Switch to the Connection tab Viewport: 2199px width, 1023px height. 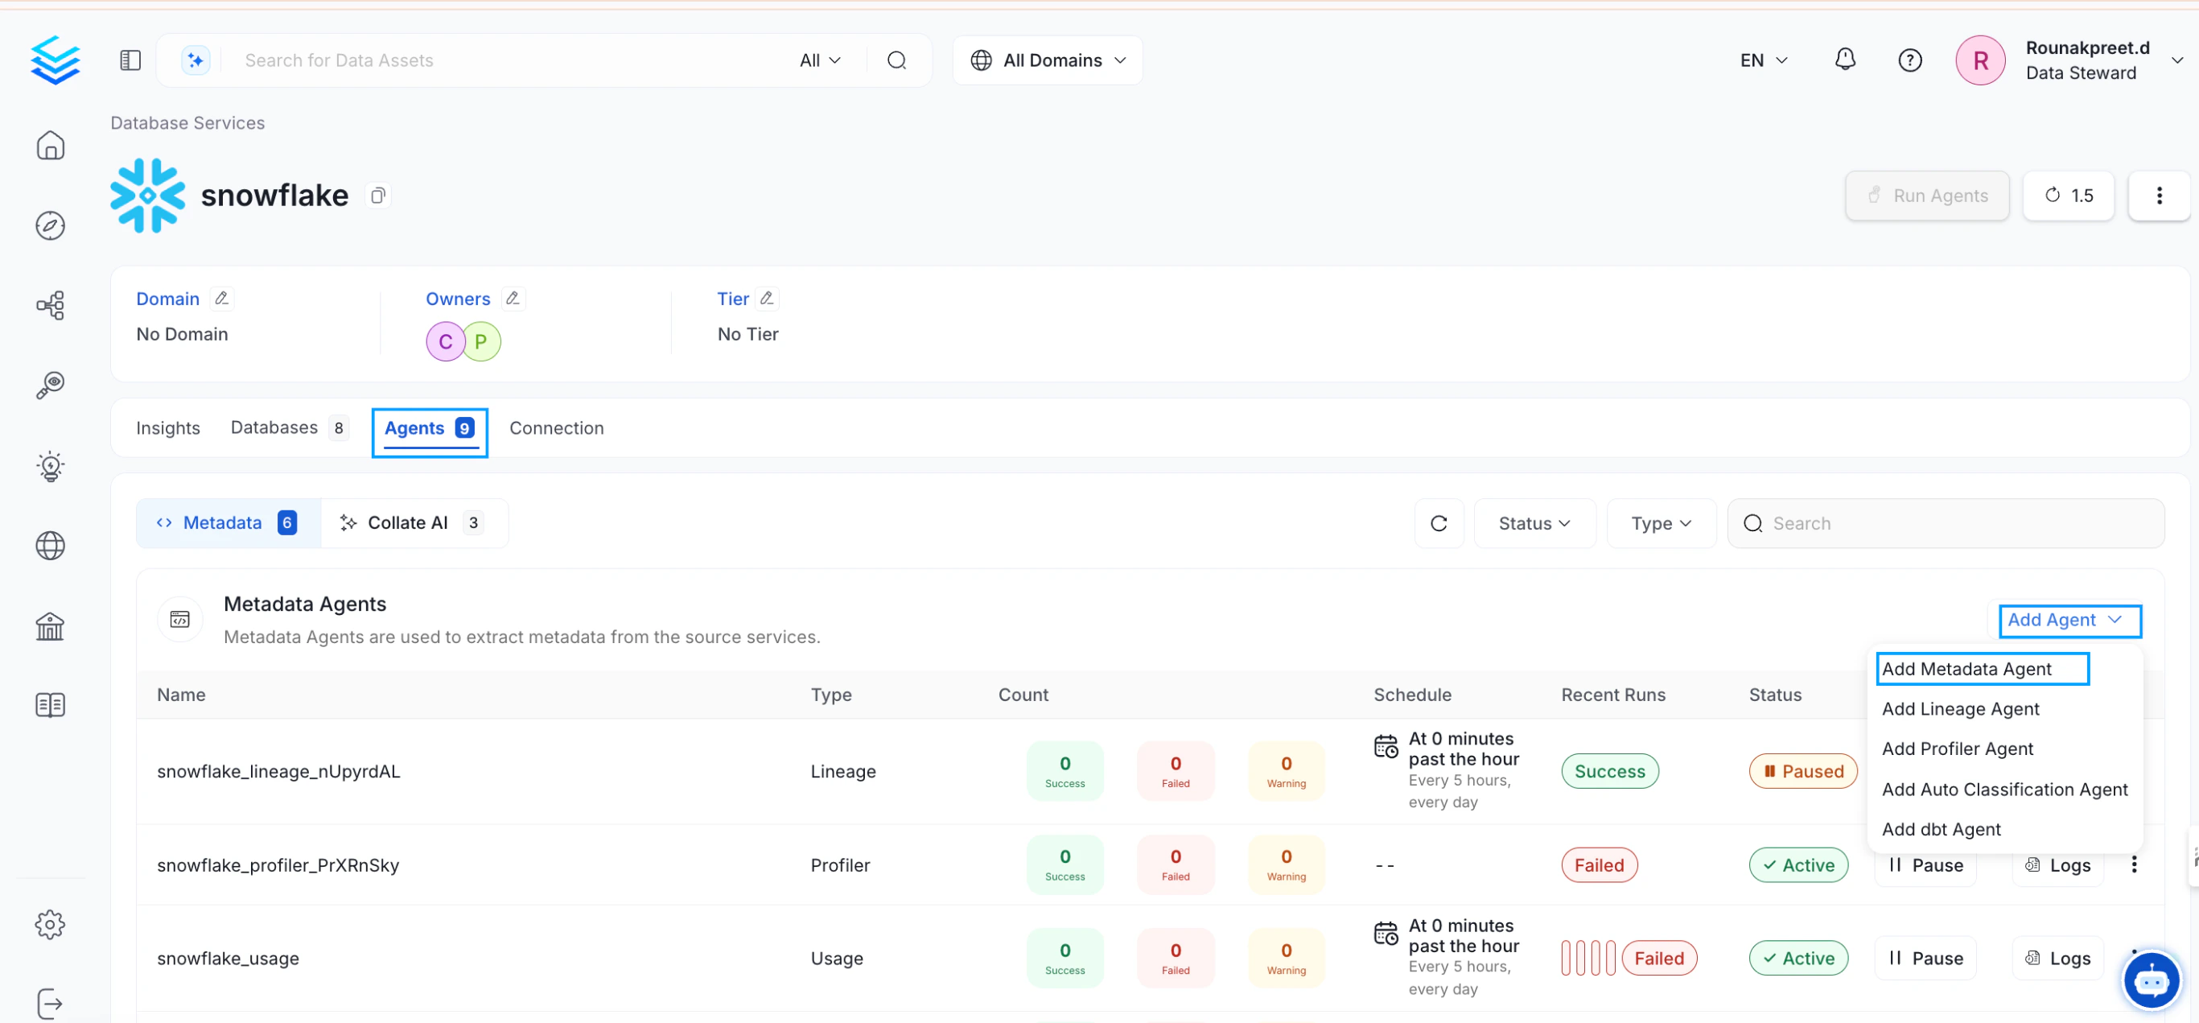(x=557, y=428)
